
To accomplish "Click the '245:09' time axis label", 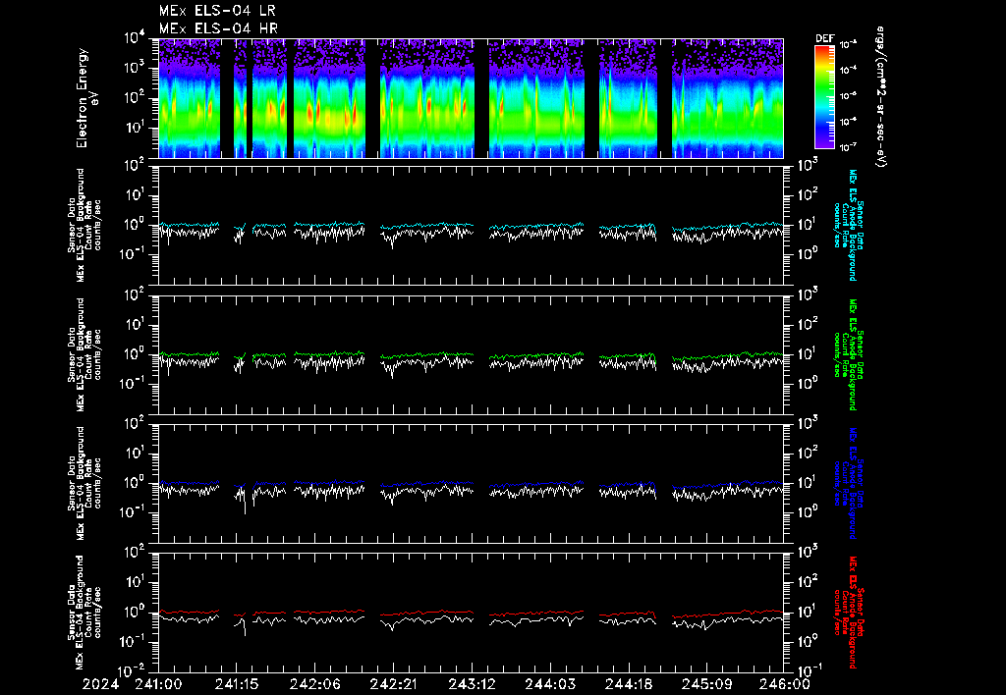I will 706,685.
